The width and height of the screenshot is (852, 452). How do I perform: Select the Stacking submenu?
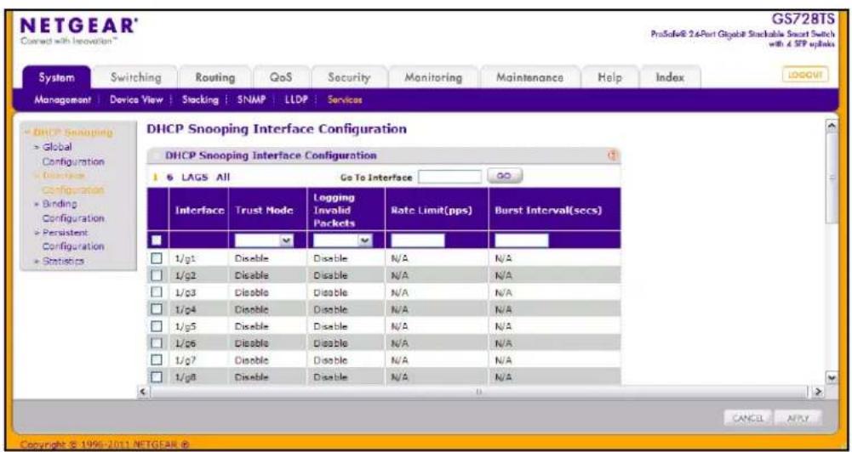[200, 100]
